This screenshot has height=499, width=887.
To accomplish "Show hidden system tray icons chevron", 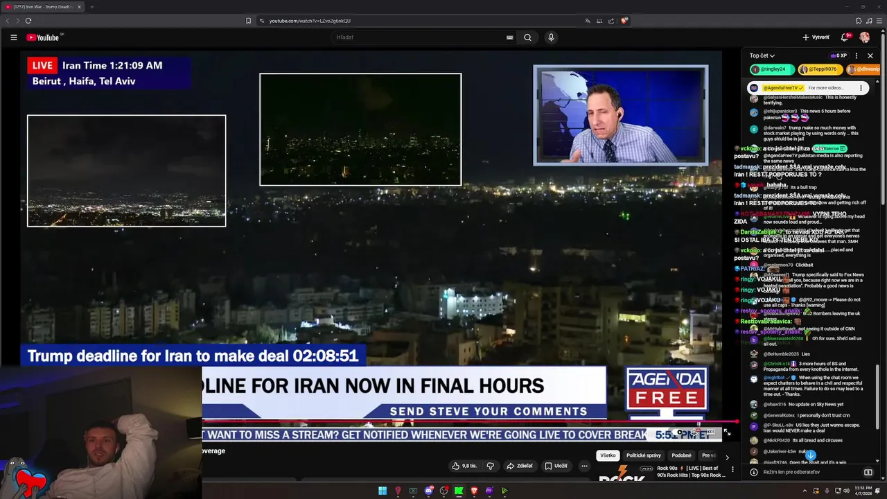I will (805, 491).
